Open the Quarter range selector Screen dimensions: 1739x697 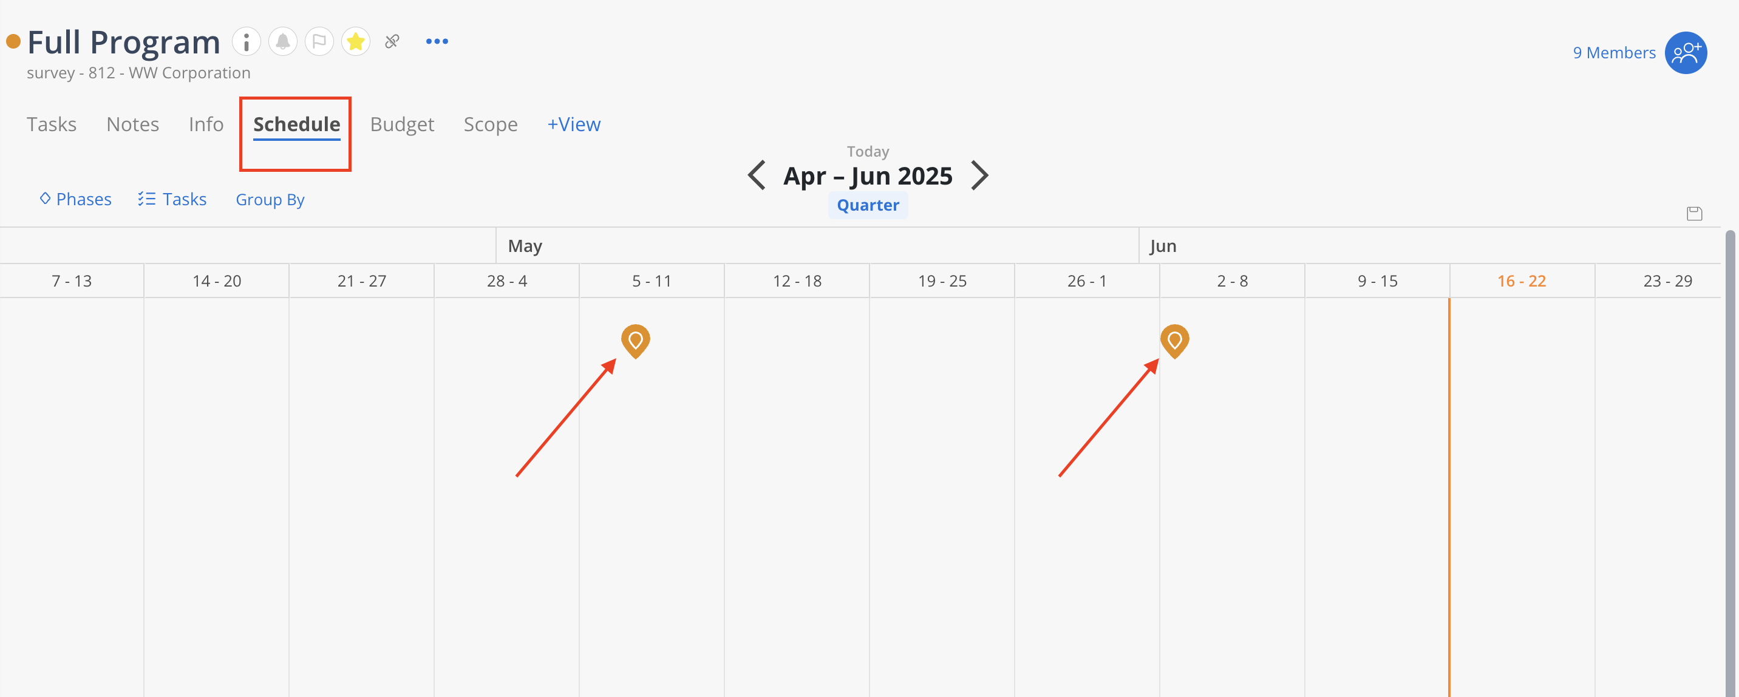(868, 205)
